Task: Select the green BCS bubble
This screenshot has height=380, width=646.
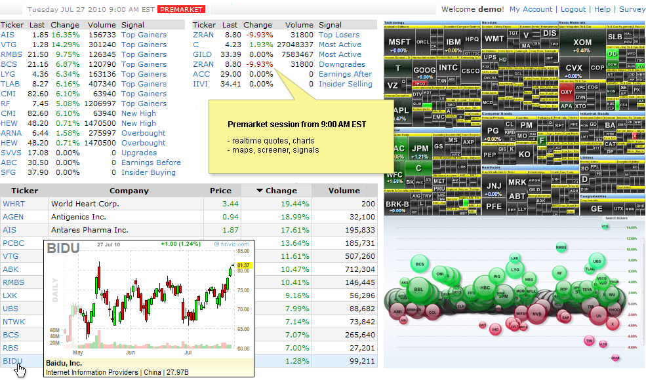Action: (x=420, y=265)
